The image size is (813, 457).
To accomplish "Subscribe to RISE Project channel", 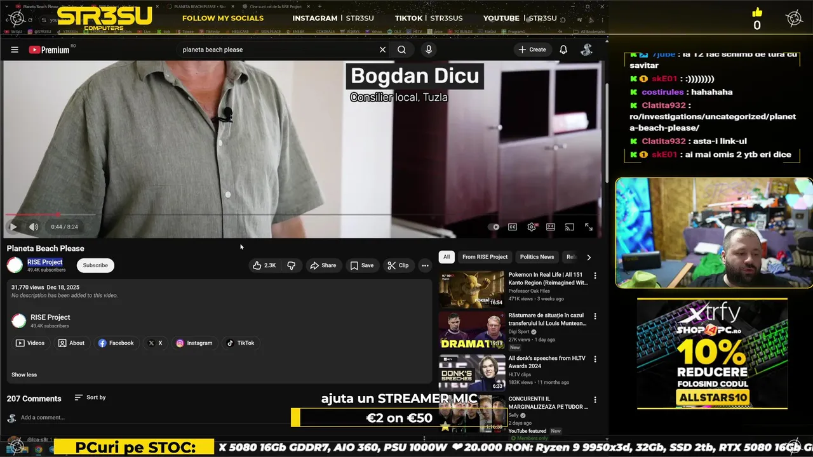I will [95, 265].
